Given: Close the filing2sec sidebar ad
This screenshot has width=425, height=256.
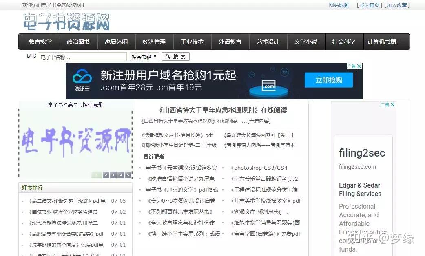Looking at the screenshot, I should pos(392,105).
